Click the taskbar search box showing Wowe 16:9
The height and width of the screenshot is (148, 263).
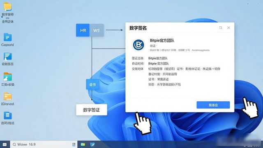coord(44,144)
